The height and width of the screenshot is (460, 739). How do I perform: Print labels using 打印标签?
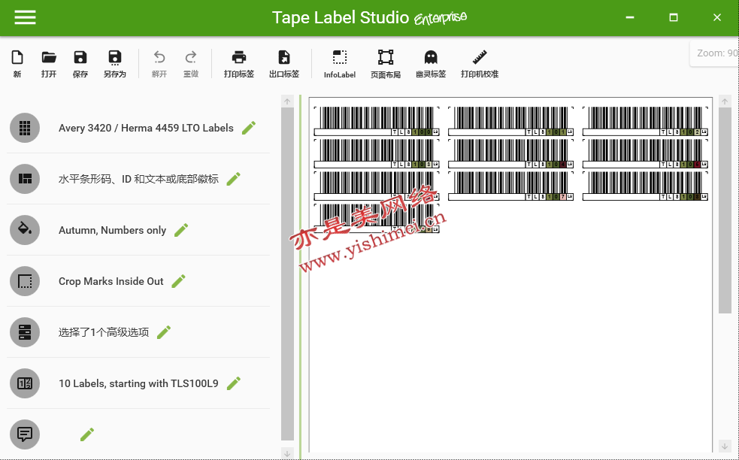click(x=239, y=64)
